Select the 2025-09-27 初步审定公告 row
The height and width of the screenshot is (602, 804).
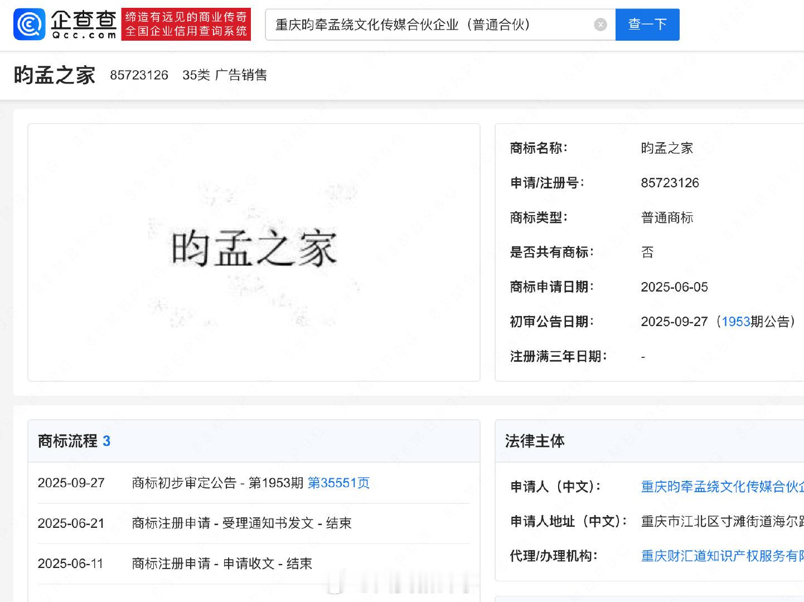[x=254, y=483]
